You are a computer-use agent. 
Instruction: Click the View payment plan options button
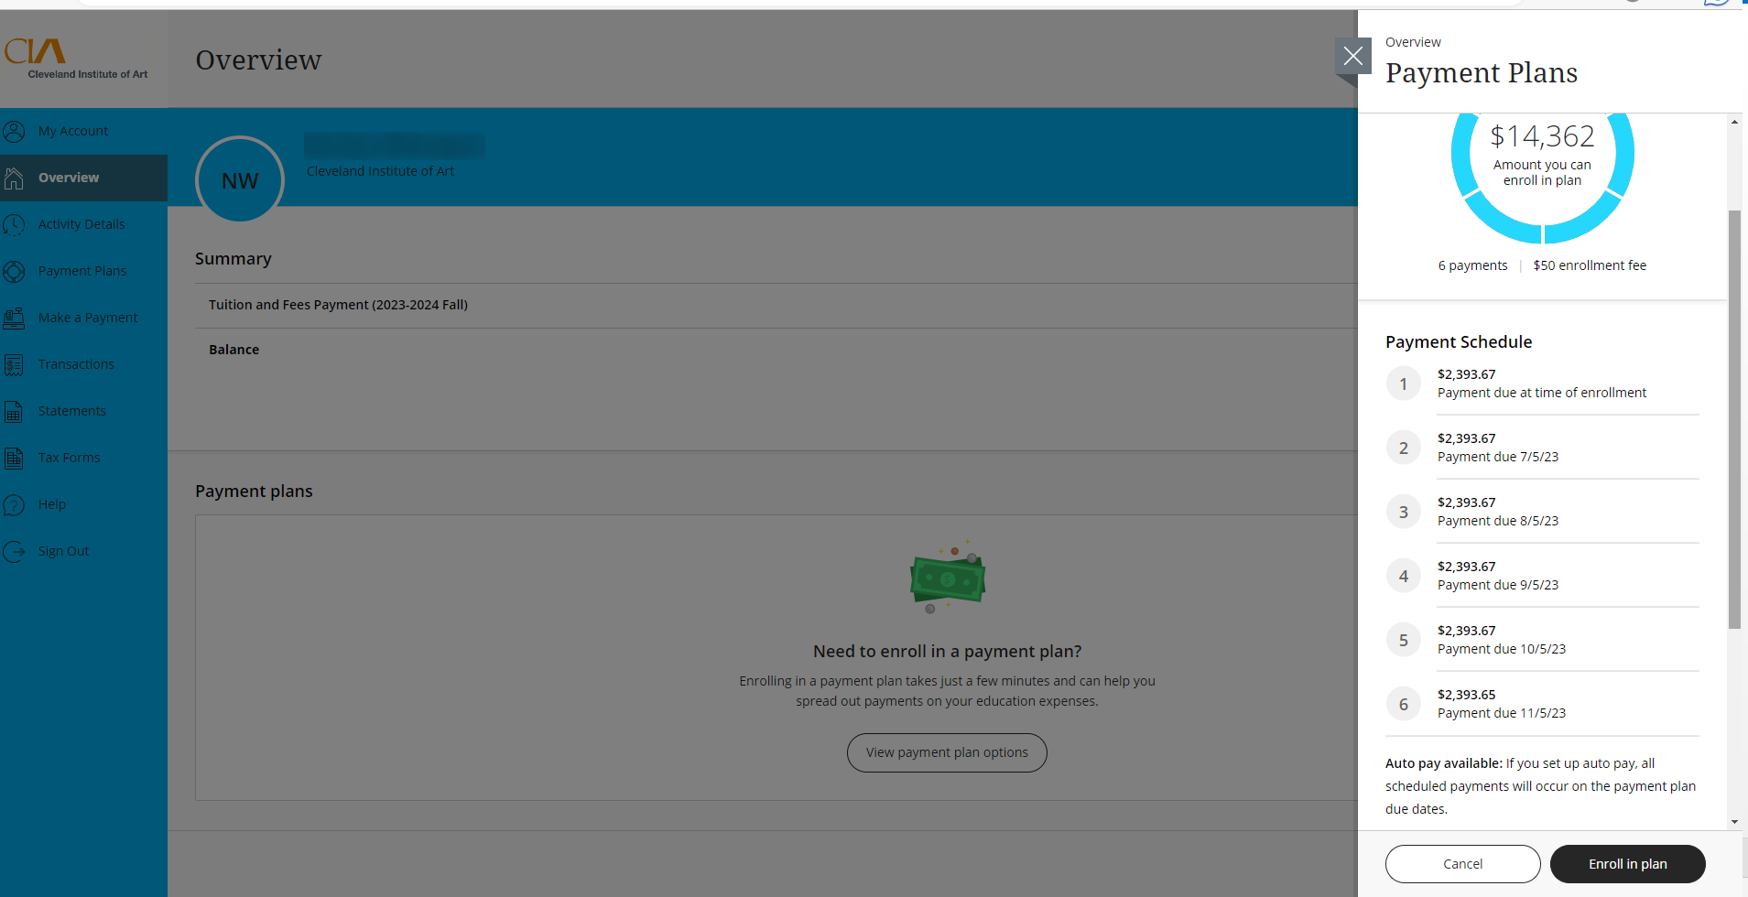947,752
